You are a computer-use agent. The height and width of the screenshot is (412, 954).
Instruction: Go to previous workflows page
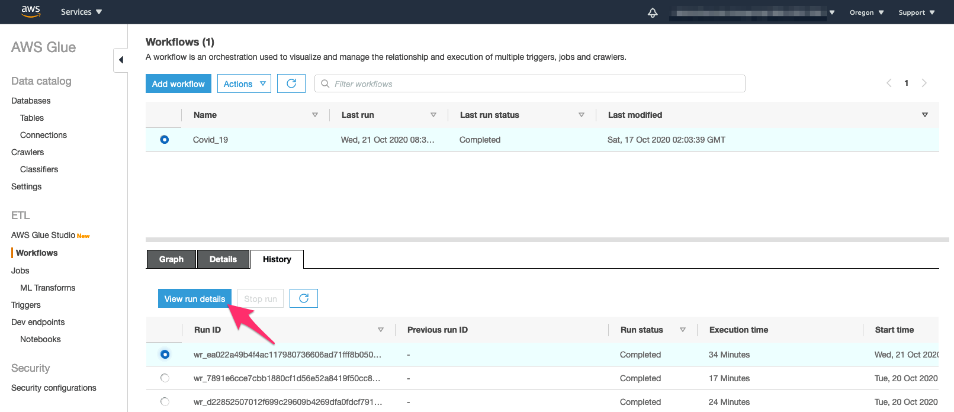pyautogui.click(x=889, y=83)
